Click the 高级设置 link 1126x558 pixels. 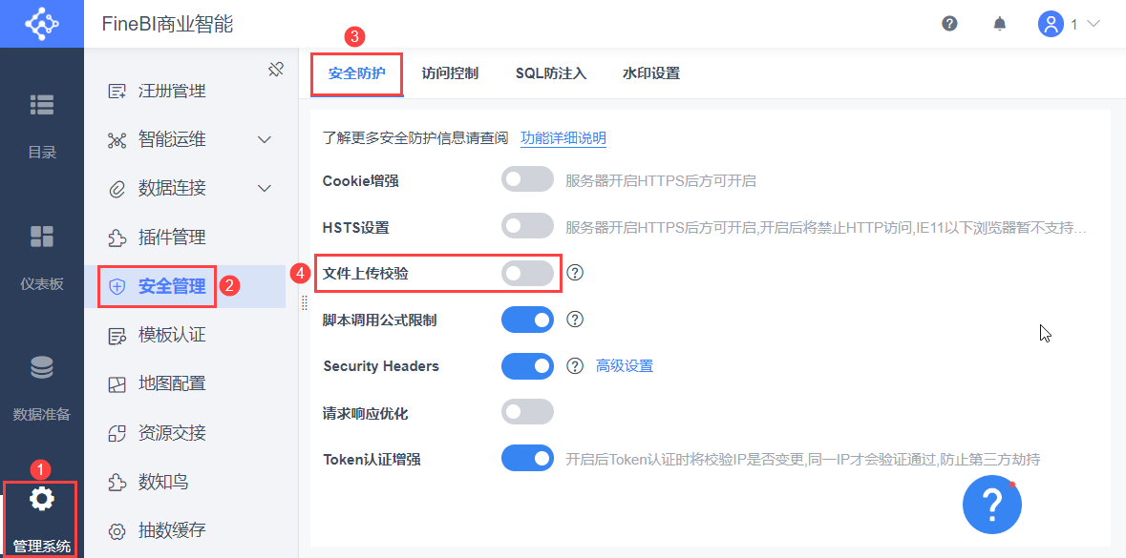click(x=625, y=366)
